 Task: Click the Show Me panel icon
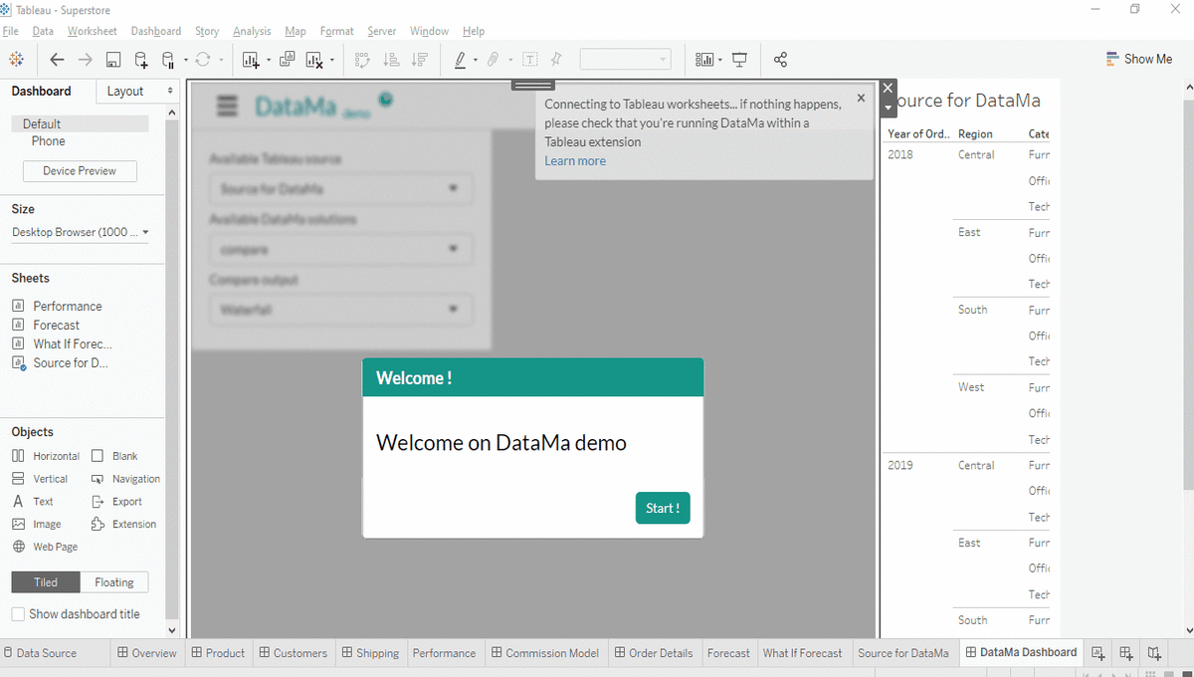[x=1138, y=59]
